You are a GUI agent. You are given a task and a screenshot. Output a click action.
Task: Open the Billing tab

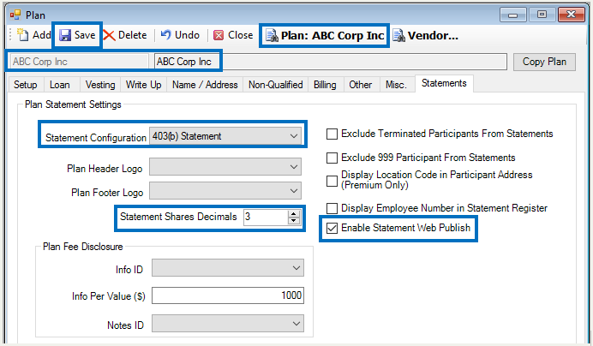[x=325, y=85]
